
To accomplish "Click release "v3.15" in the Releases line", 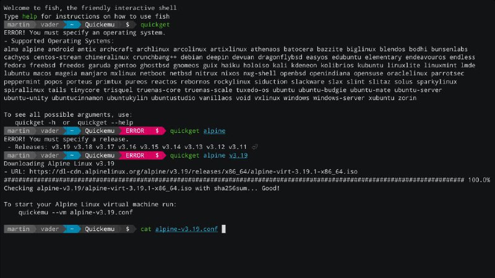I will (149, 147).
